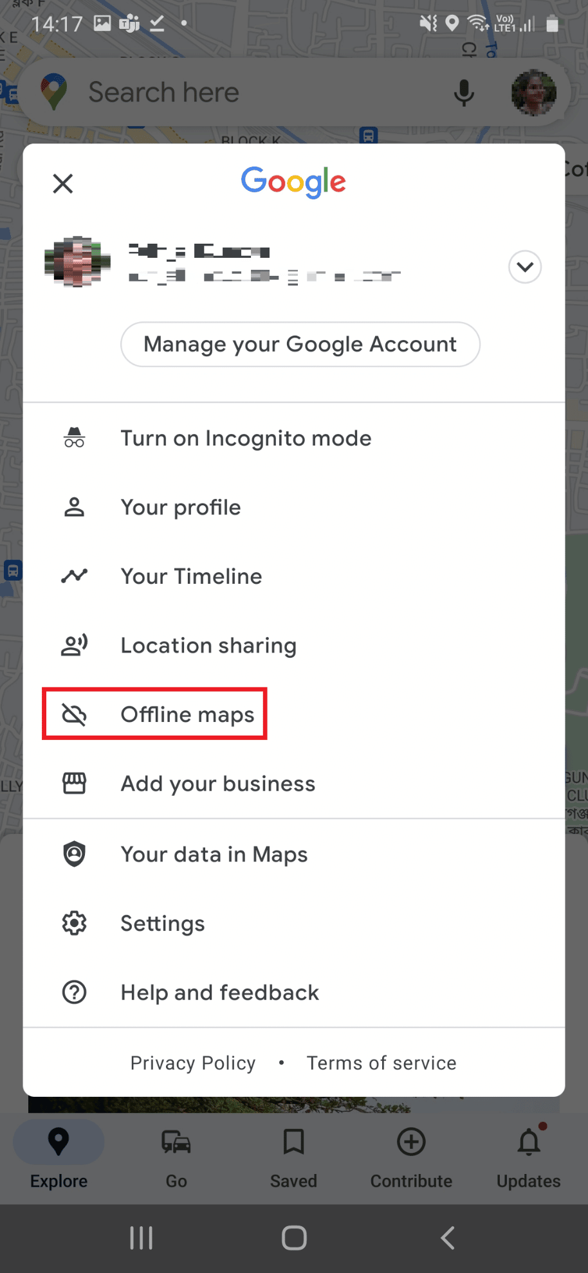Tap the location pin icon in status bar
The height and width of the screenshot is (1273, 588).
pyautogui.click(x=452, y=24)
